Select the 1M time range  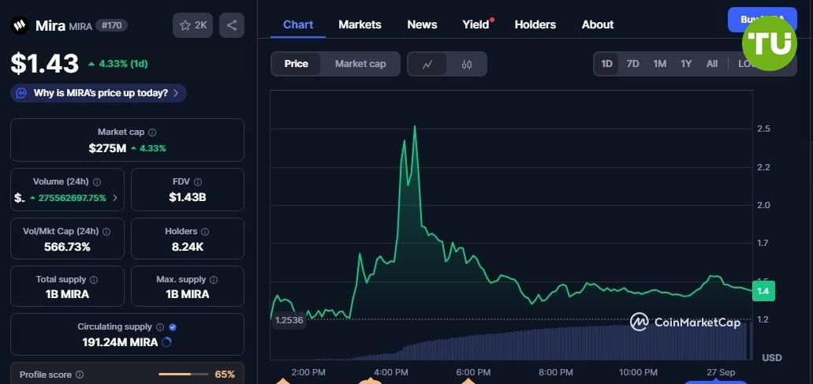click(659, 64)
